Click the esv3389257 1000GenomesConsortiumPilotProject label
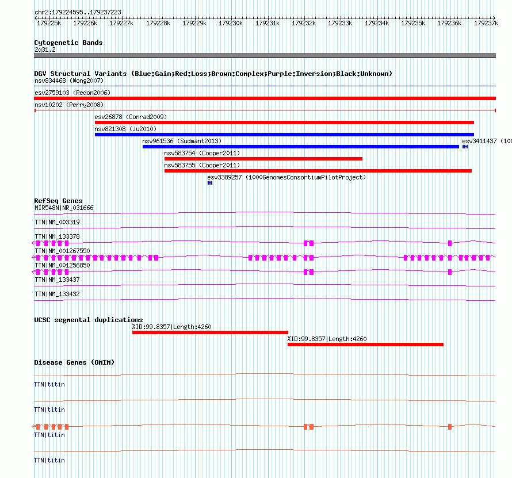Viewport: 512px width, 478px height. [x=286, y=177]
